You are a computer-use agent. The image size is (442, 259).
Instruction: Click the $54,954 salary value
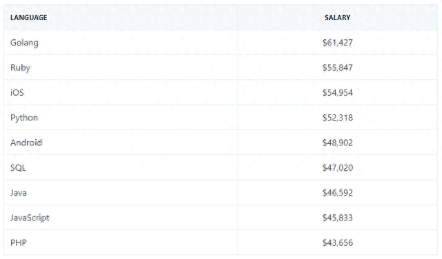(338, 92)
